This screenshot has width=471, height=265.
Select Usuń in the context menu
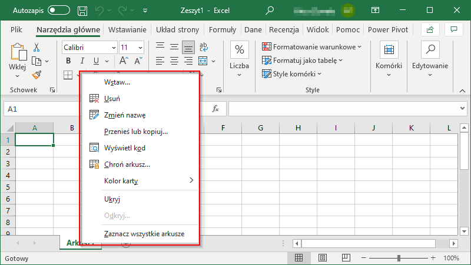140,99
